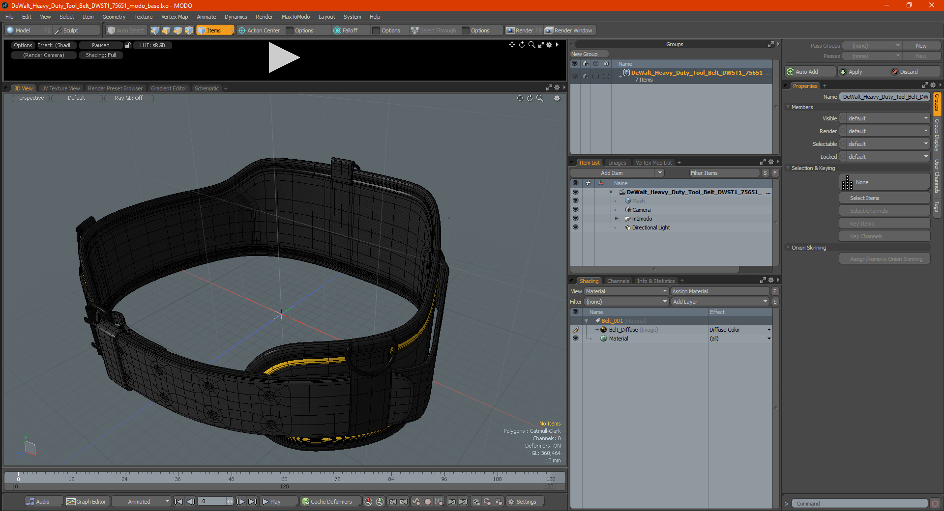
Task: Select Vertices selection mode cube icon
Action: (155, 30)
